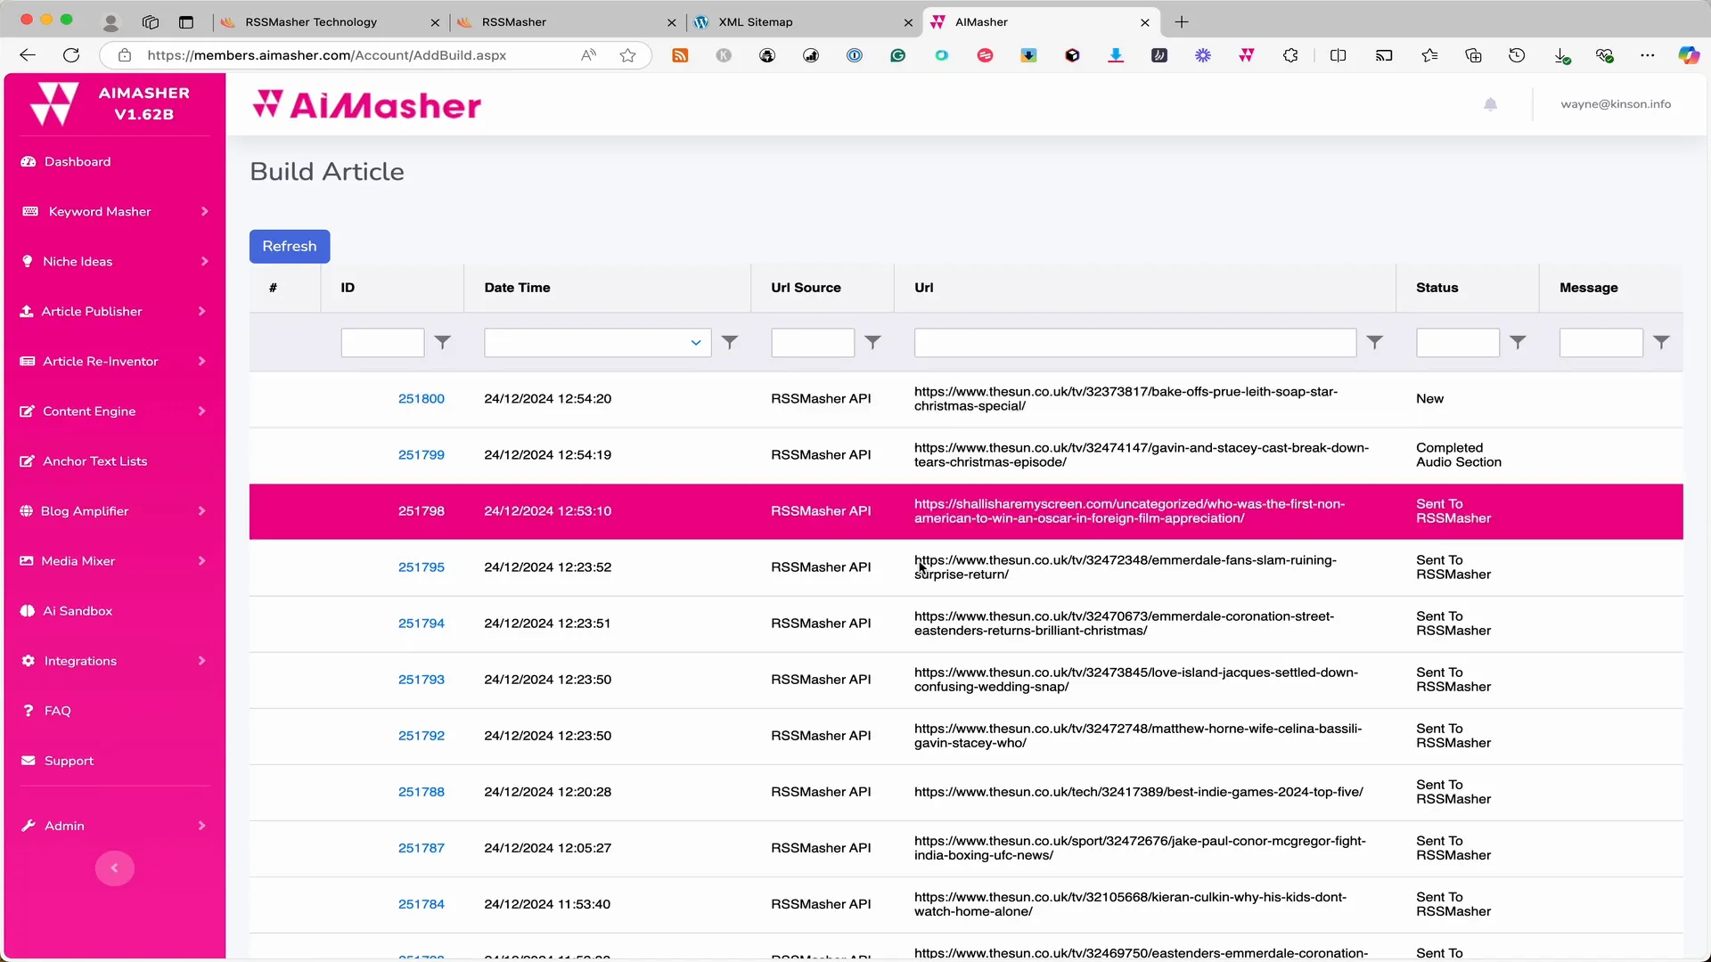Click the site info lock icon
Screen dimensions: 1711x962
(125, 55)
